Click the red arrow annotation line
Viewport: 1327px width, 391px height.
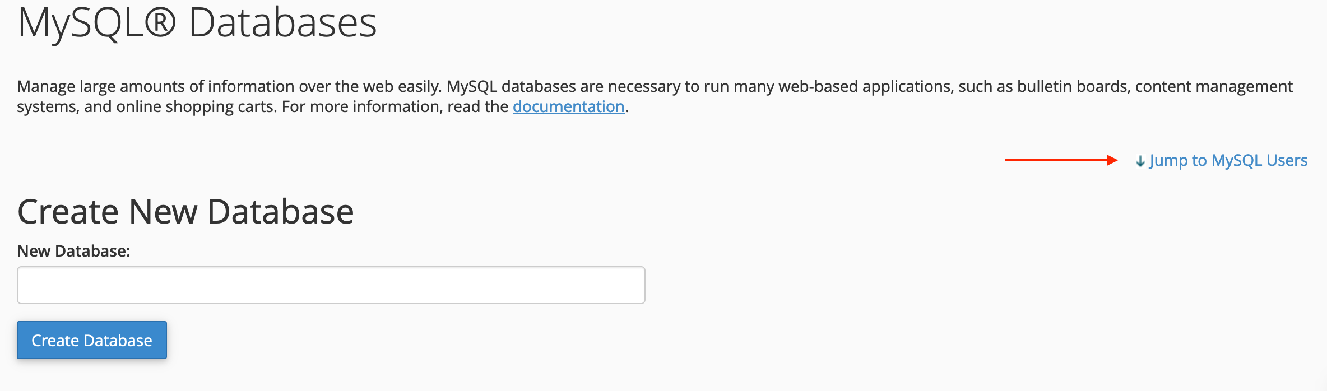pyautogui.click(x=1056, y=160)
